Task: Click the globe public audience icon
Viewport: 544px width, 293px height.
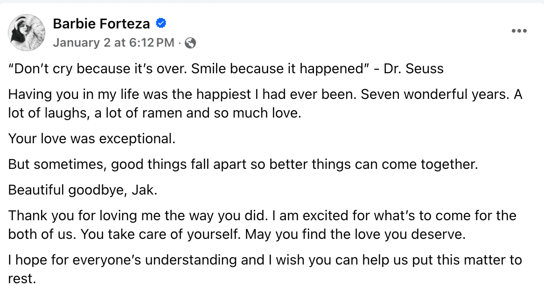Action: pos(190,43)
